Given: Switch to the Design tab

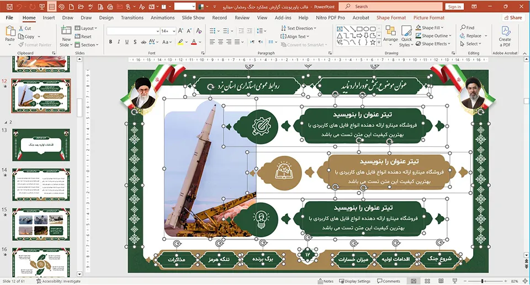Looking at the screenshot, I should click(106, 18).
